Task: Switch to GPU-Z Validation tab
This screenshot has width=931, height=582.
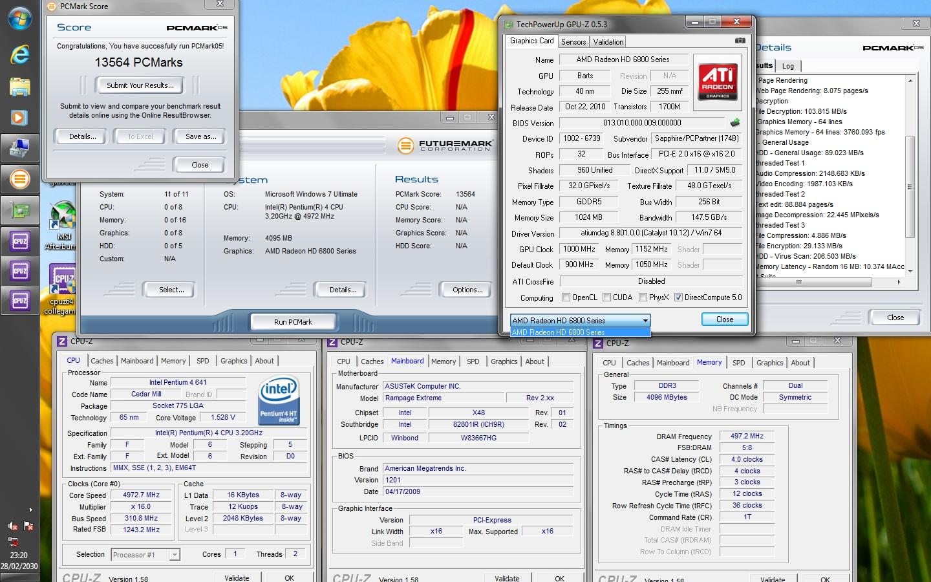Action: click(608, 42)
